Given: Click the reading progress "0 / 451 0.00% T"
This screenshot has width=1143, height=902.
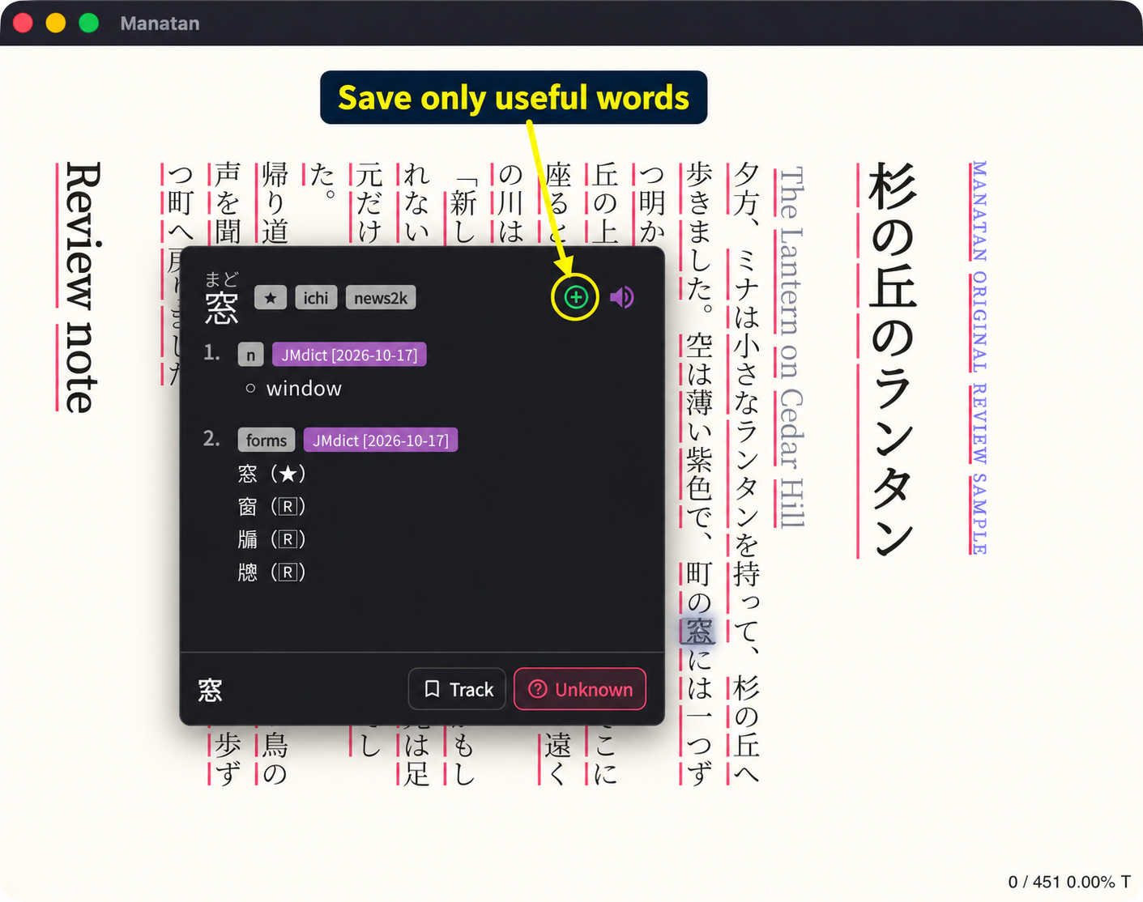Looking at the screenshot, I should point(1069,882).
